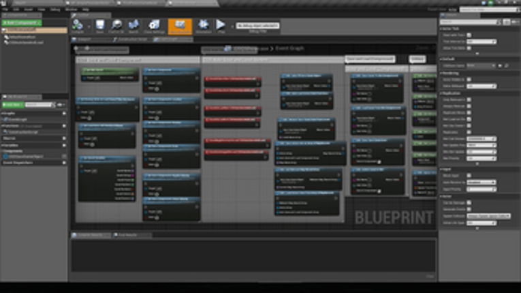Click Net Priority value field
The image size is (521, 293).
[481, 159]
